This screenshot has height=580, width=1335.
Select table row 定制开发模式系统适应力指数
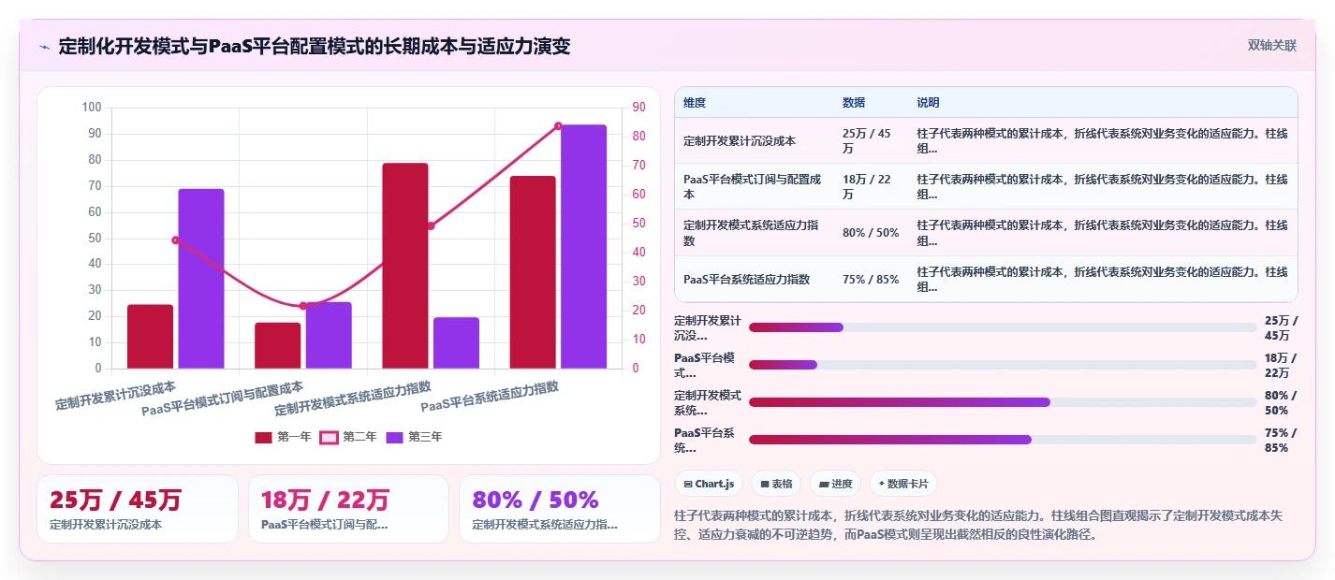click(x=986, y=233)
